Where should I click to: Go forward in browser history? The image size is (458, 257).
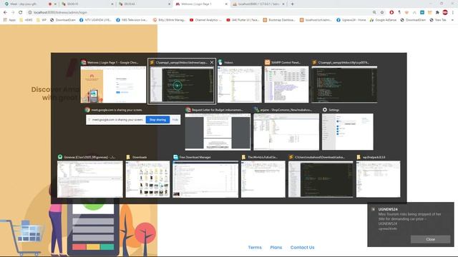pyautogui.click(x=13, y=13)
